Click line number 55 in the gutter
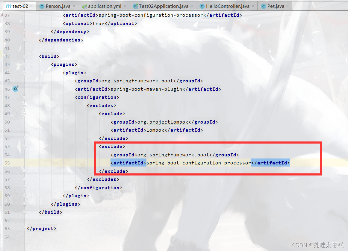Image resolution: width=348 pixels, height=251 pixels. click(7, 163)
